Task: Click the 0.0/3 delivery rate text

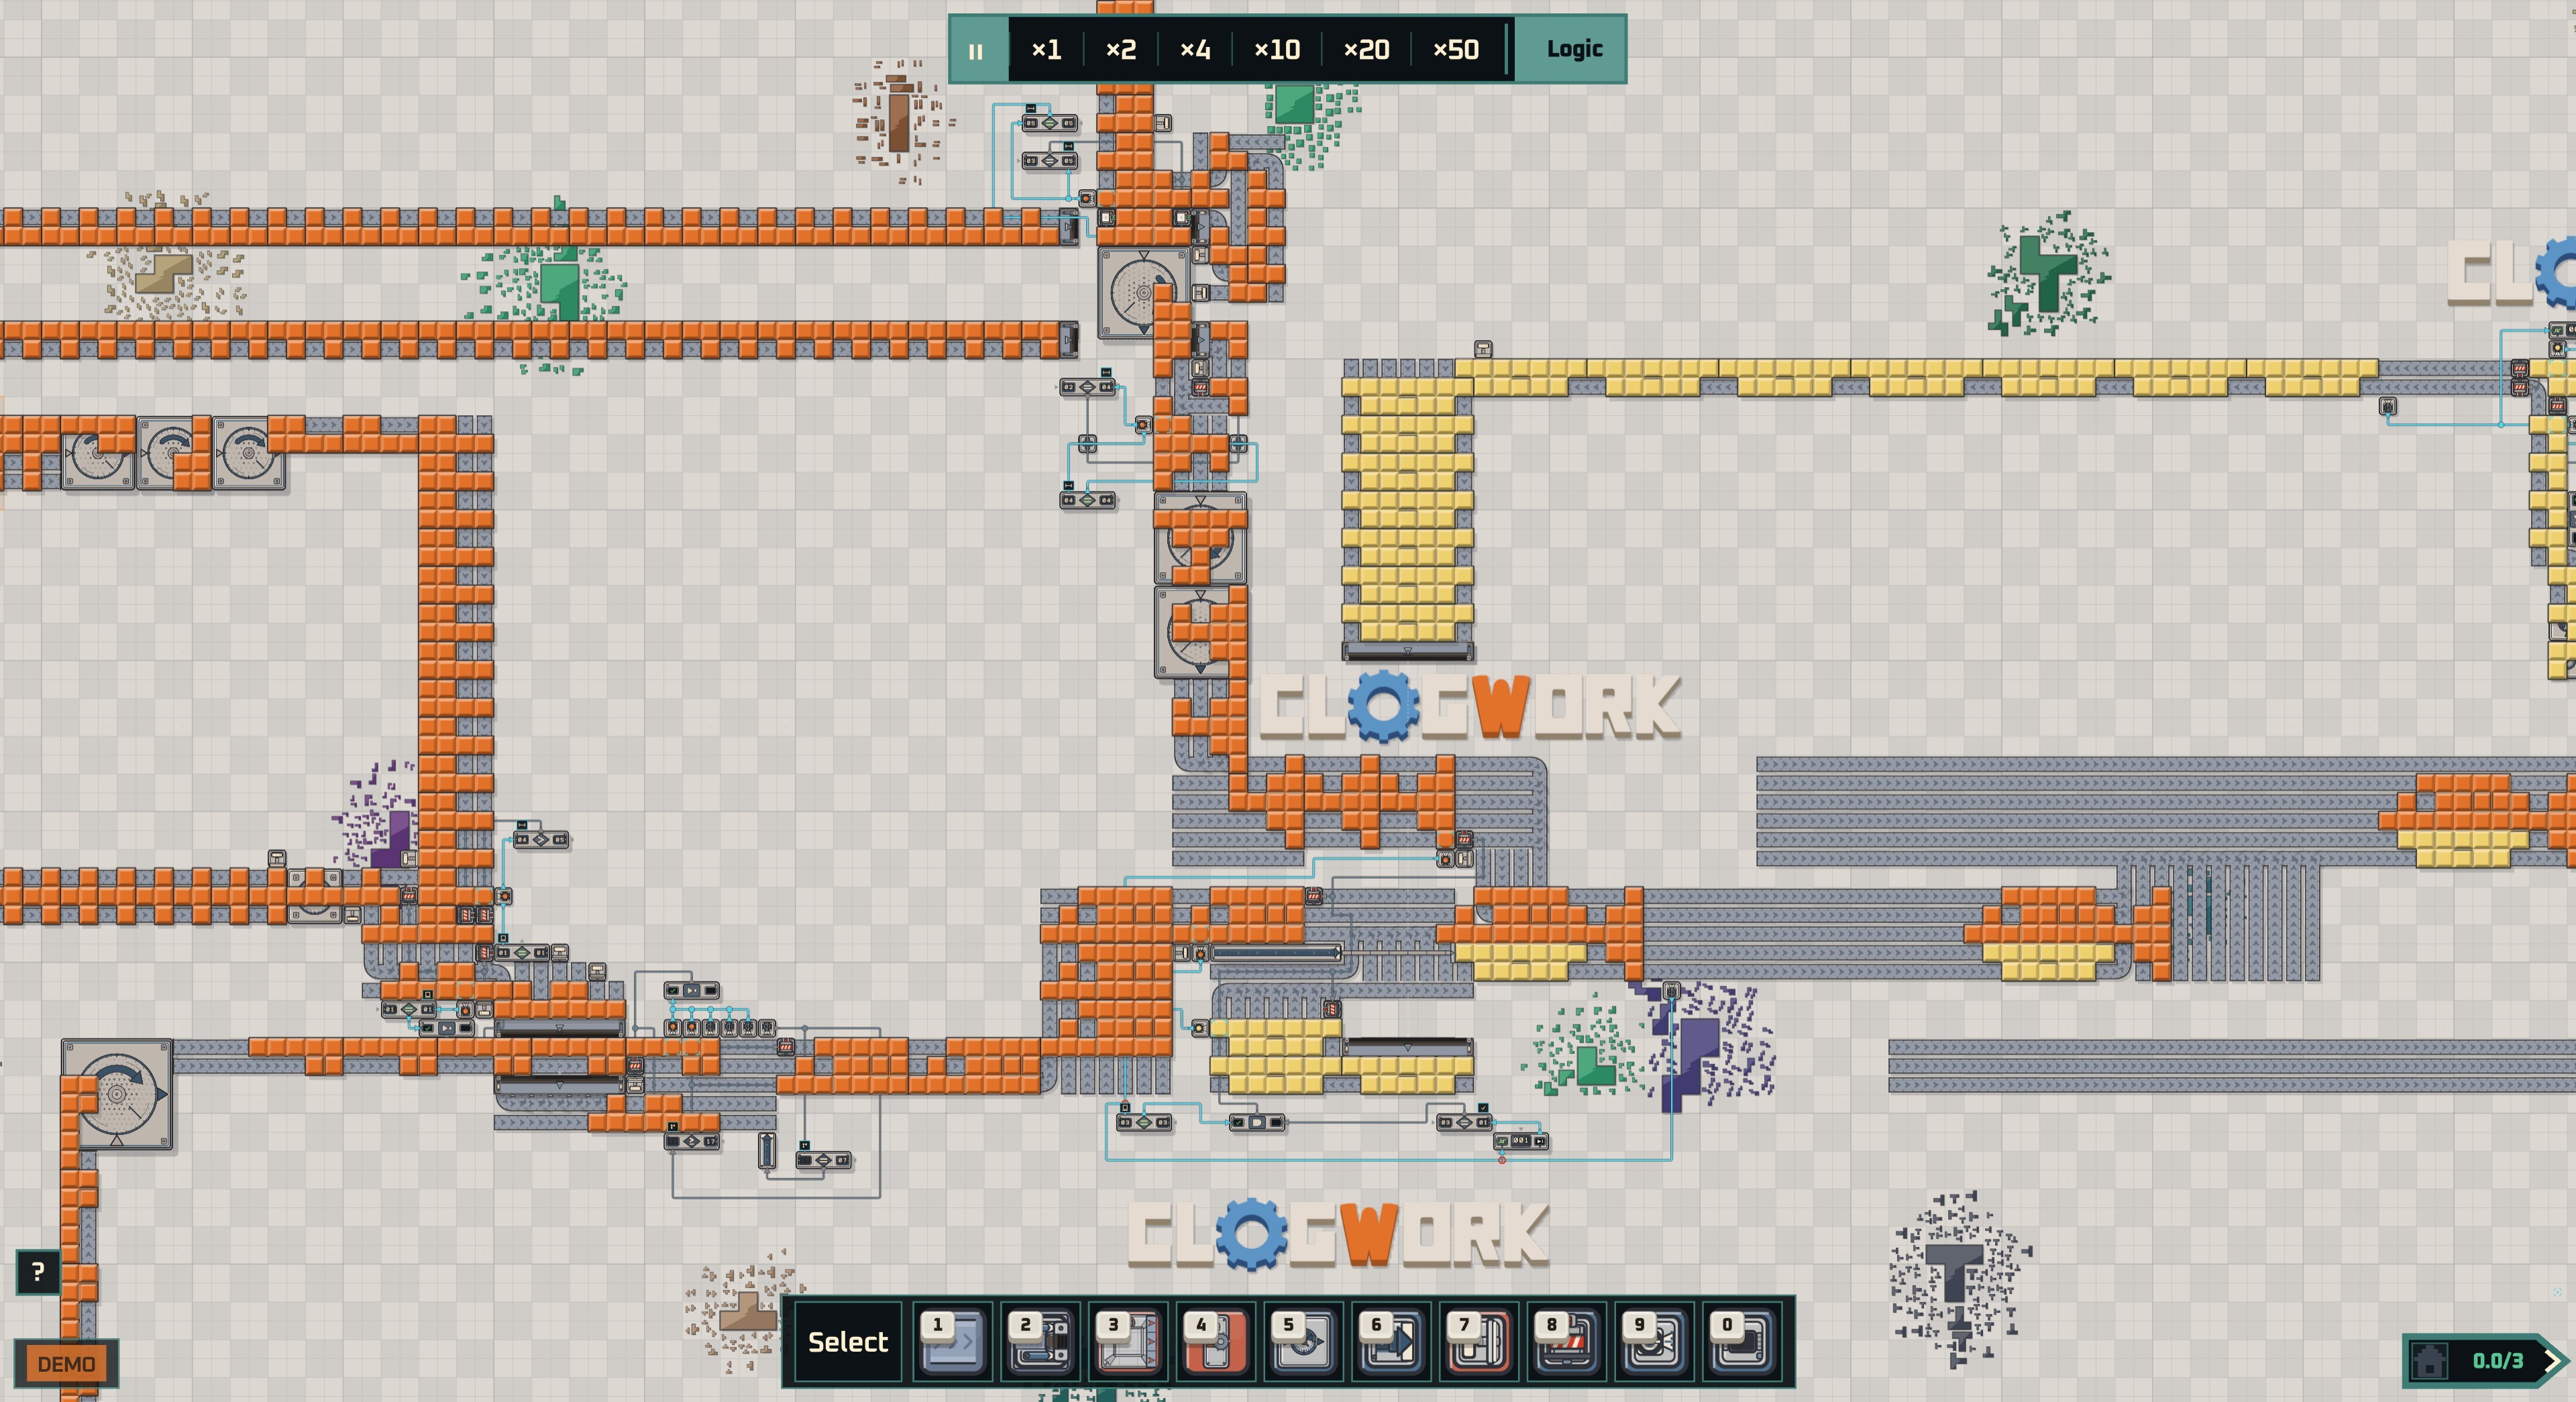Action: tap(2497, 1361)
